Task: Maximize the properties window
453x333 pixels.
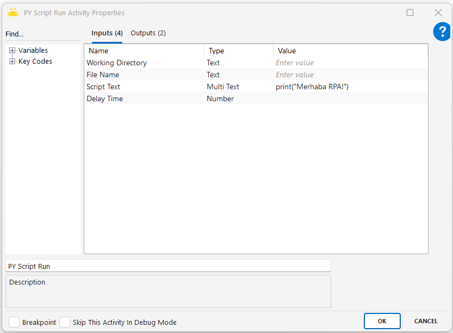Action: pos(410,13)
